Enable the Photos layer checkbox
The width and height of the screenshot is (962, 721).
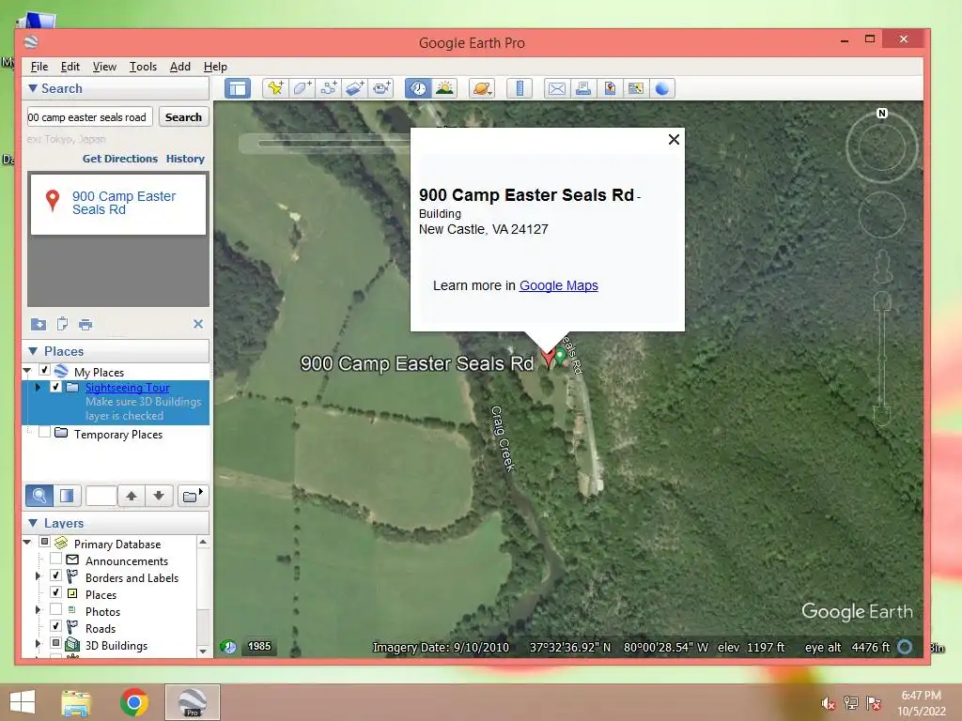tap(55, 609)
